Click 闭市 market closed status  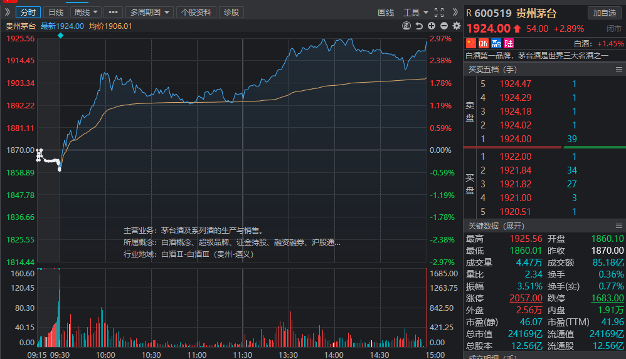[613, 29]
